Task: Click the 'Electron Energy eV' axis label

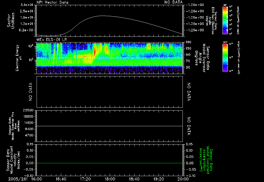Action: (x=19, y=58)
